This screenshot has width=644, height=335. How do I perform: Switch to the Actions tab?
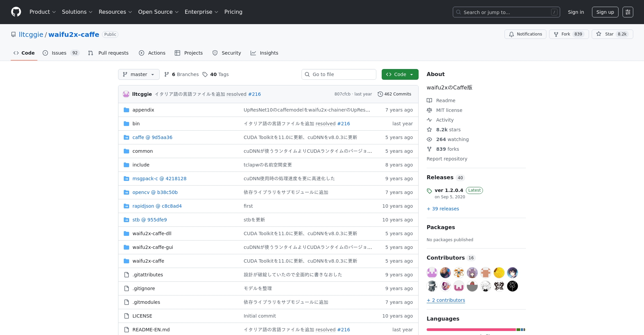[152, 53]
